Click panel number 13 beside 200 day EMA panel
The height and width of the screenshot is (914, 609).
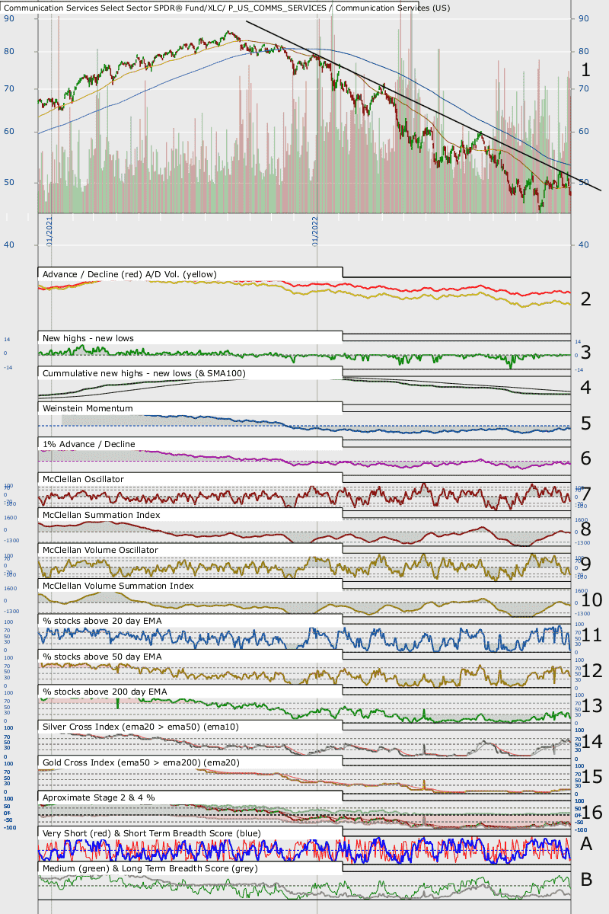[591, 706]
